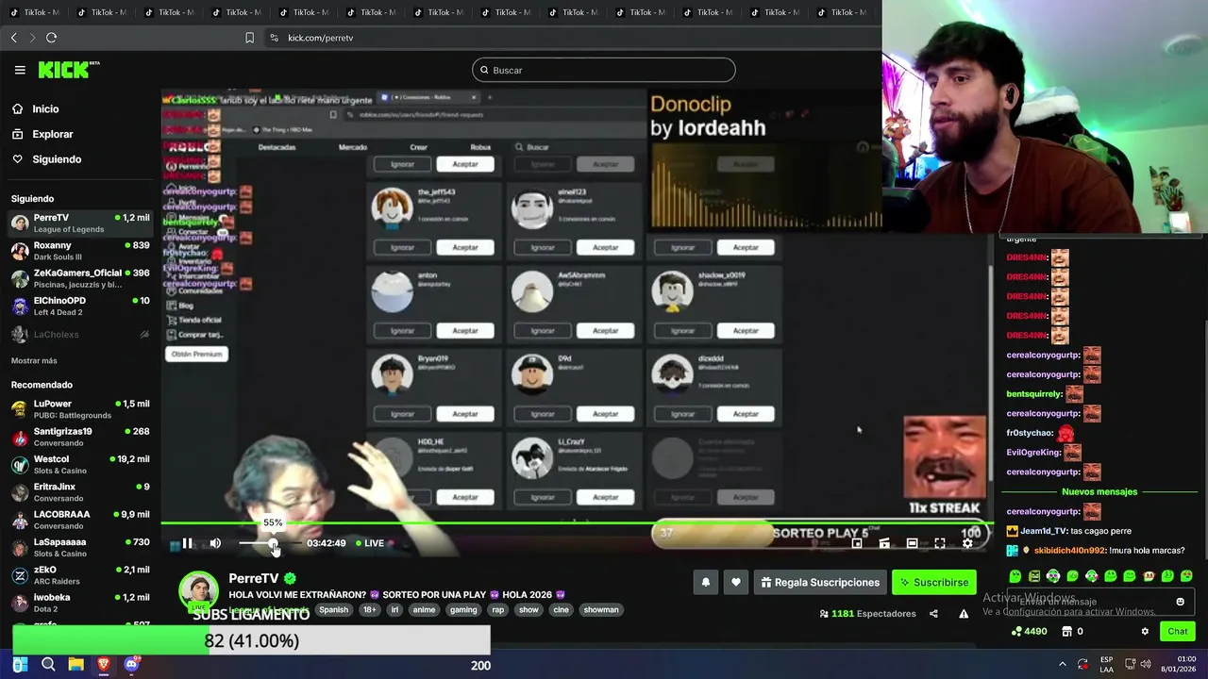1208x679 pixels.
Task: Click PerreTV channel avatar below player
Action: [198, 591]
